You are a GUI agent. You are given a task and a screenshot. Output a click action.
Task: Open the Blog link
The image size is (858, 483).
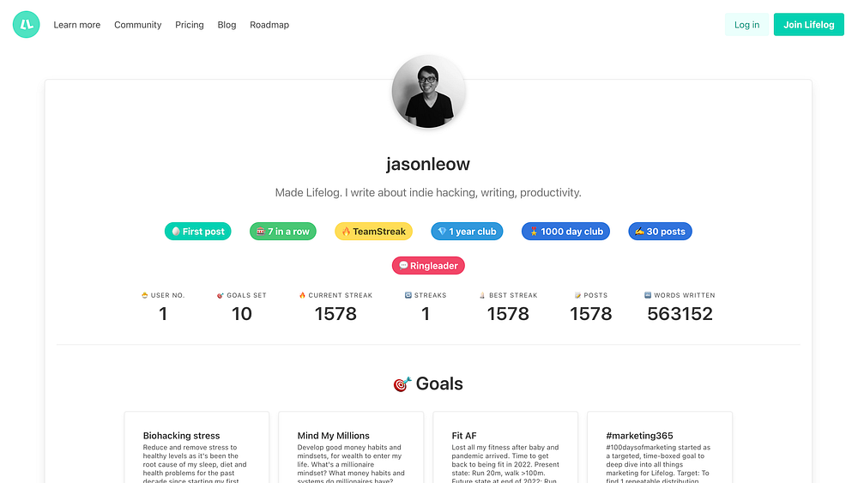click(227, 25)
